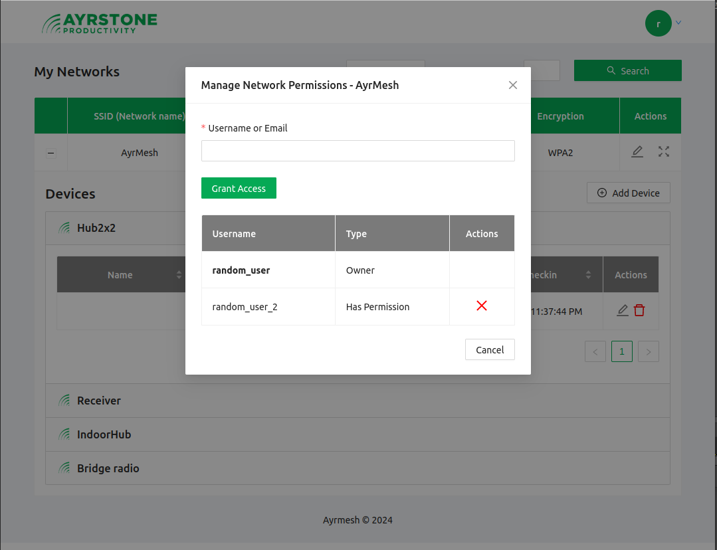Image resolution: width=717 pixels, height=550 pixels.
Task: Click the SSID (Network name) column header
Action: (127, 116)
